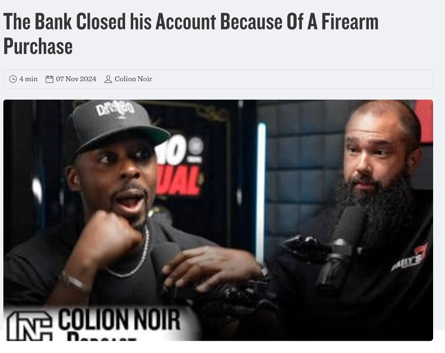Click the 4 min reading time label
The width and height of the screenshot is (445, 353).
29,79
